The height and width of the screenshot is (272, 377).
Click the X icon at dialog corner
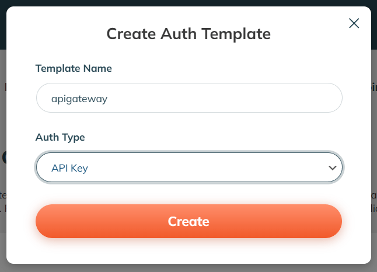click(354, 23)
